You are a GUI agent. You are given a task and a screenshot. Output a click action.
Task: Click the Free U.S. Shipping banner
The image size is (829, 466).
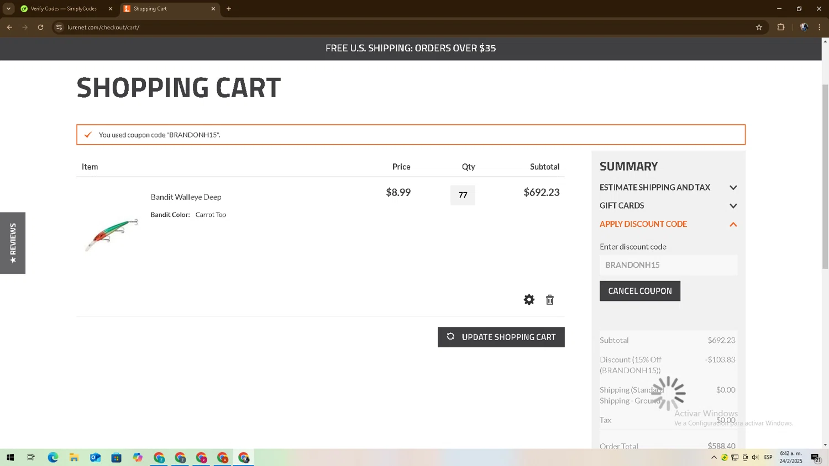[411, 48]
